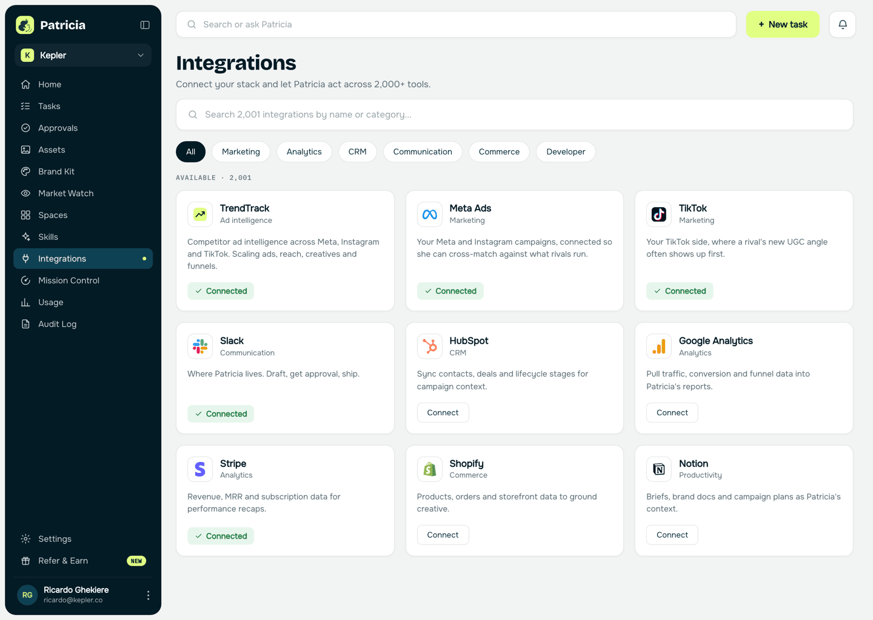Connect the Shopify integration
873x620 pixels.
pos(443,535)
